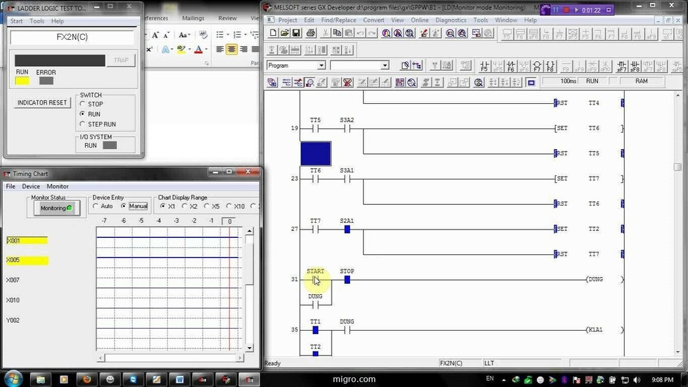Click the Open project folder icon
Viewport: 688px width, 387px height.
point(285,33)
